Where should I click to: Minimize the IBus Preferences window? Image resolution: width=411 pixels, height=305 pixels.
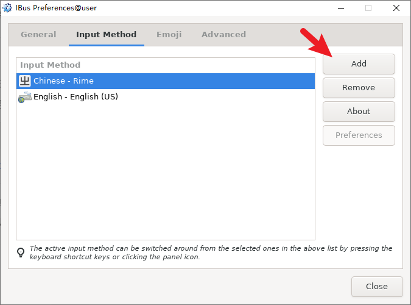[341, 8]
